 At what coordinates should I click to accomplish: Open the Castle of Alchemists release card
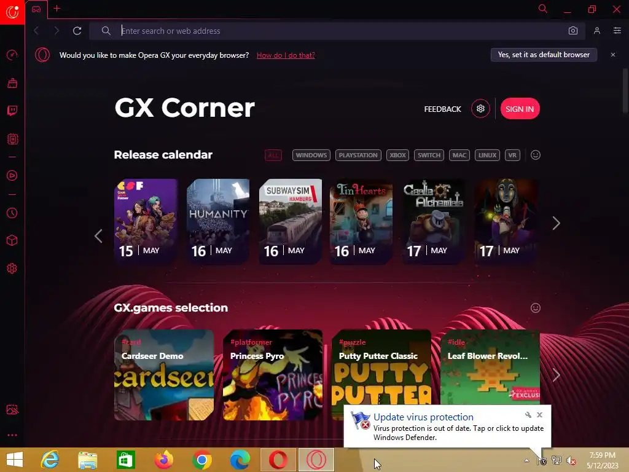(x=433, y=221)
